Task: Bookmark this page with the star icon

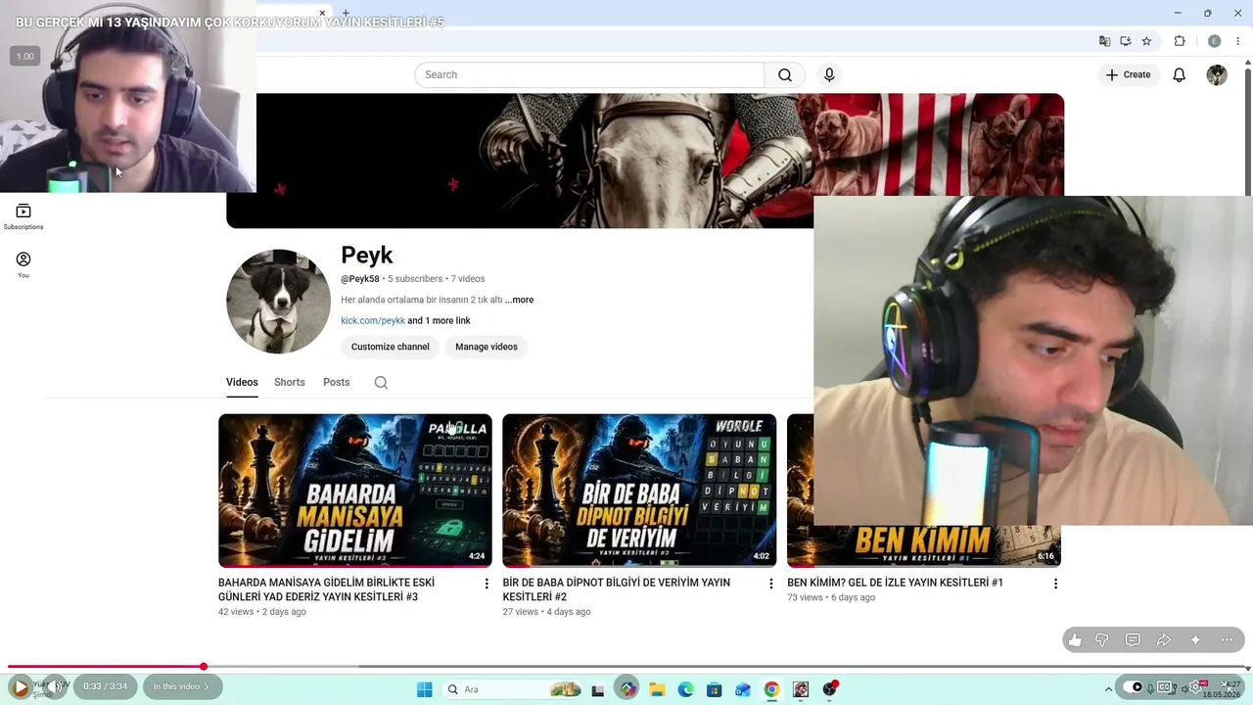Action: (1146, 41)
